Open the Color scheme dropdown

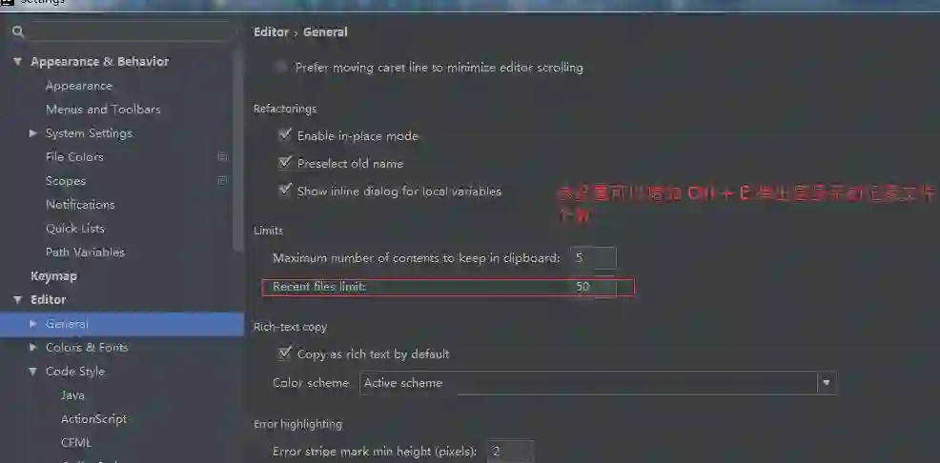coord(598,383)
